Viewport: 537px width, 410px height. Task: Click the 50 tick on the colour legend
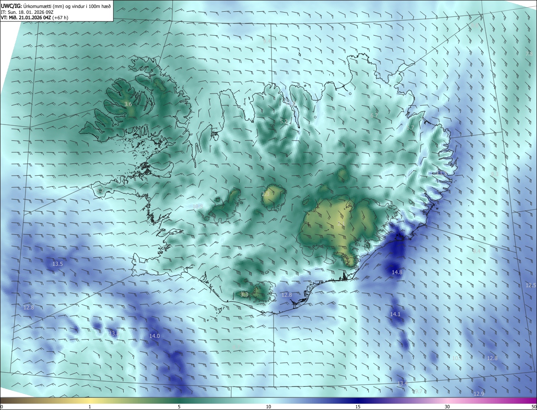tap(533, 407)
